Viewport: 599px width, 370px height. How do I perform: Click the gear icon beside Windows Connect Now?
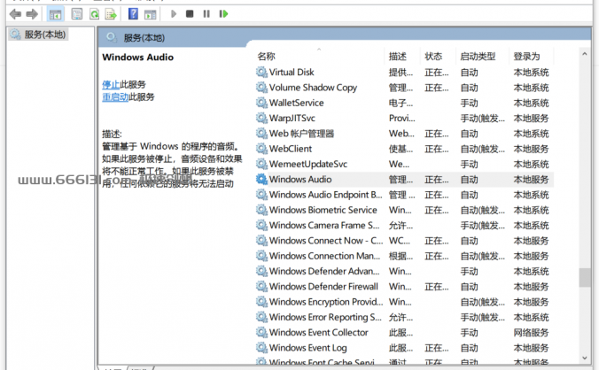pyautogui.click(x=261, y=241)
